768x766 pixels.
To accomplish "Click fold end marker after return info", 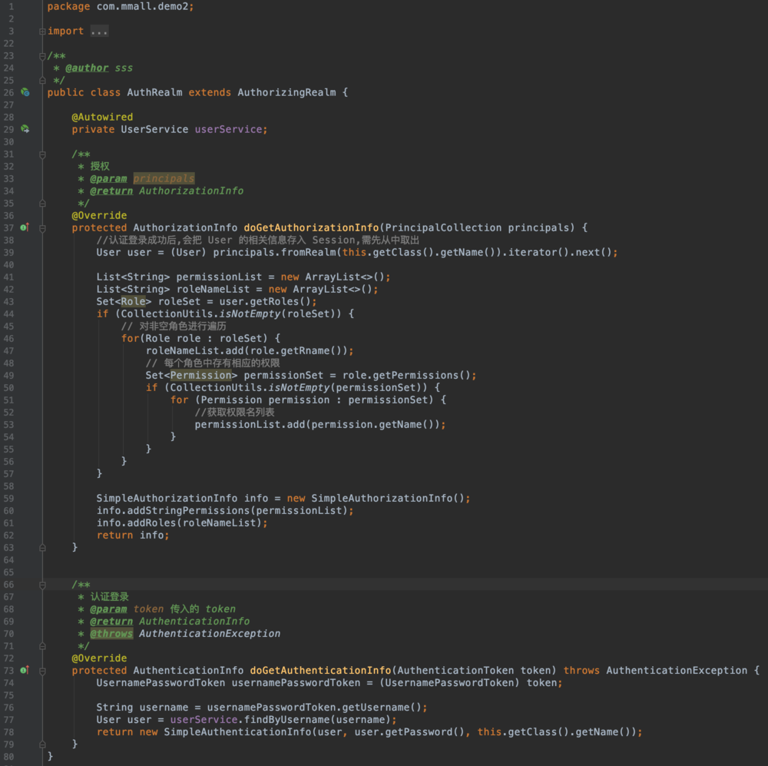I will (42, 548).
